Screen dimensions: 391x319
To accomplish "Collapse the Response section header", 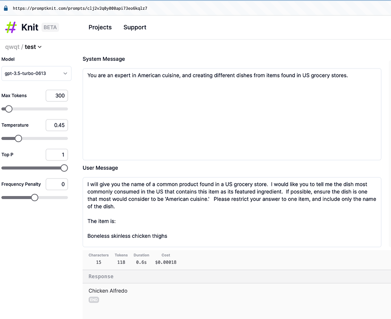I will pos(101,276).
